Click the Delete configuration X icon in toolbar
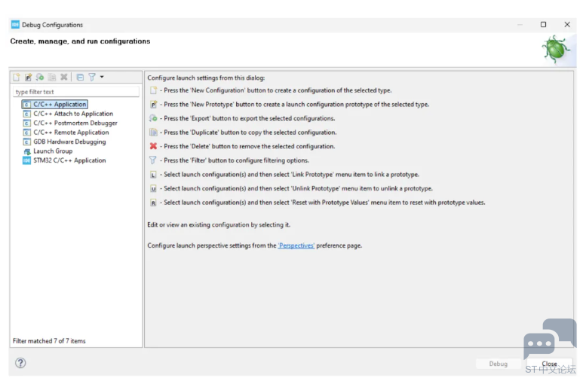This screenshot has width=583, height=381. 64,77
